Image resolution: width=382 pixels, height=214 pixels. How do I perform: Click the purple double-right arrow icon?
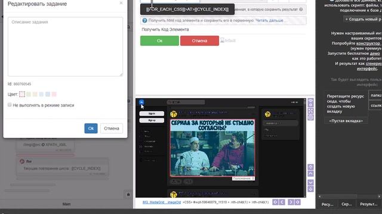pyautogui.click(x=297, y=202)
